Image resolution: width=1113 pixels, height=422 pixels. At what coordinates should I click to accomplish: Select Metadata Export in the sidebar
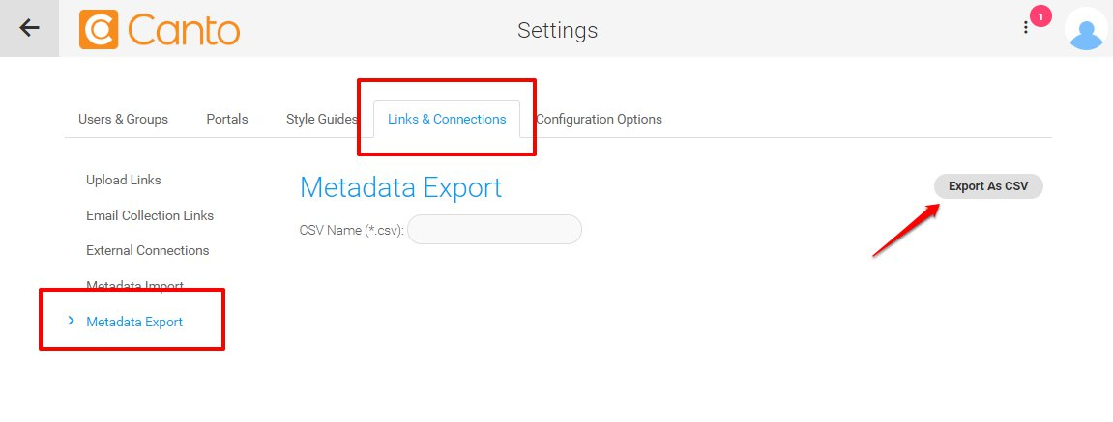click(134, 322)
